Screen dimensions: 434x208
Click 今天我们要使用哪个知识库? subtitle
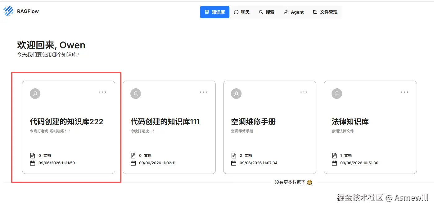[48, 55]
